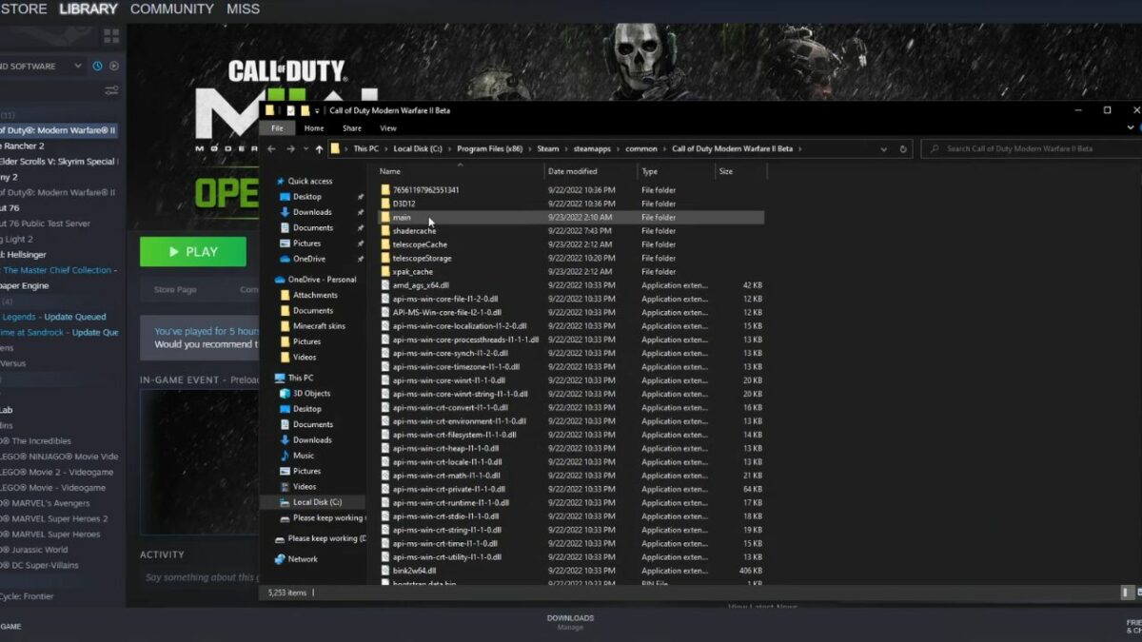
Task: Switch Explorer to details view via status bar
Action: coord(1126,591)
